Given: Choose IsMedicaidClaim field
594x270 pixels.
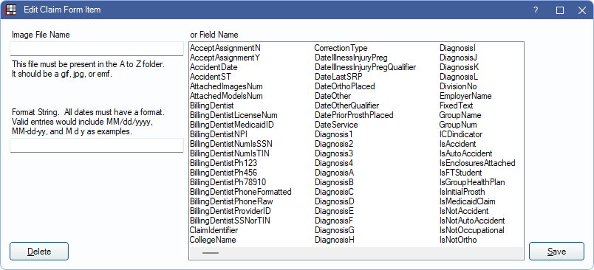Looking at the screenshot, I should point(468,201).
